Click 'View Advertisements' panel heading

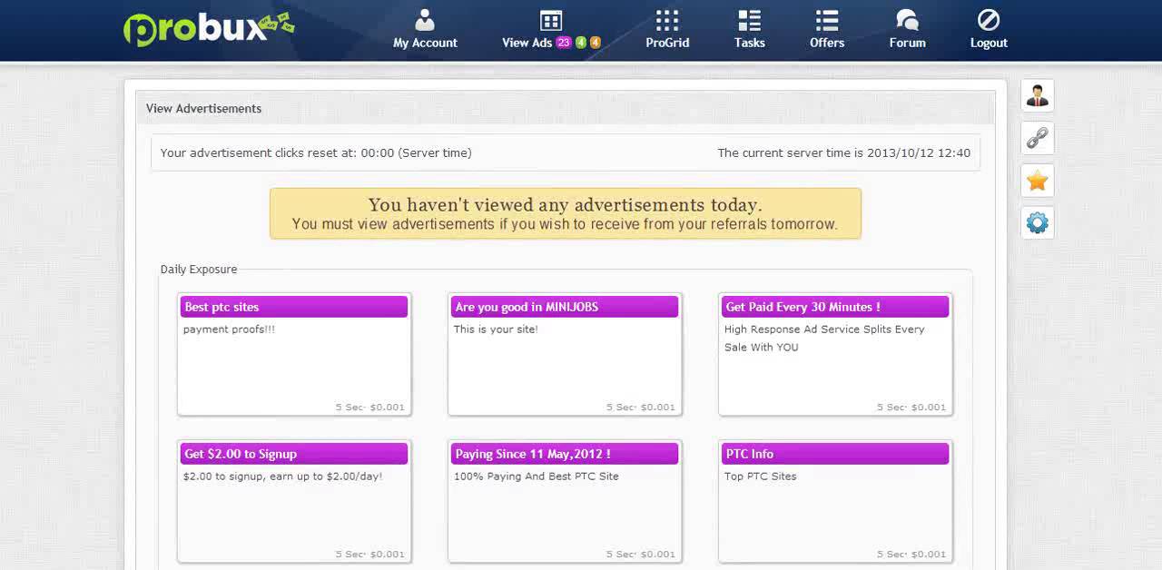click(203, 108)
